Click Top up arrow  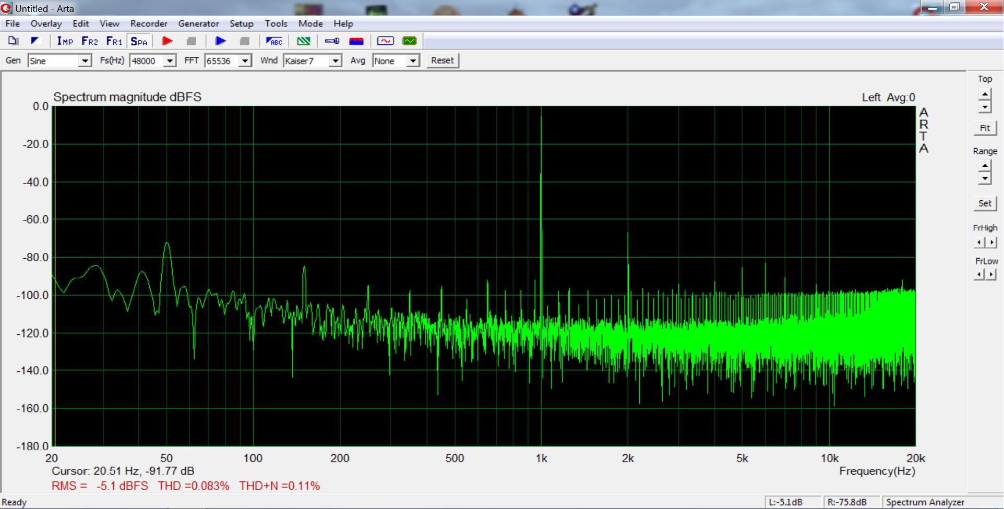985,94
